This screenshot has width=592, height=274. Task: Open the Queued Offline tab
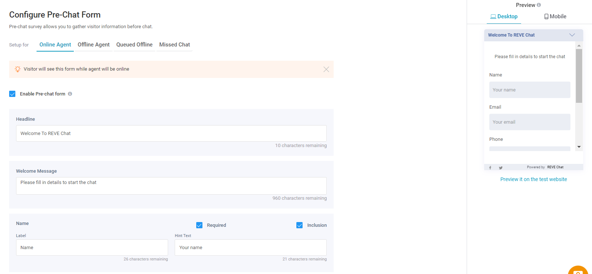click(134, 45)
